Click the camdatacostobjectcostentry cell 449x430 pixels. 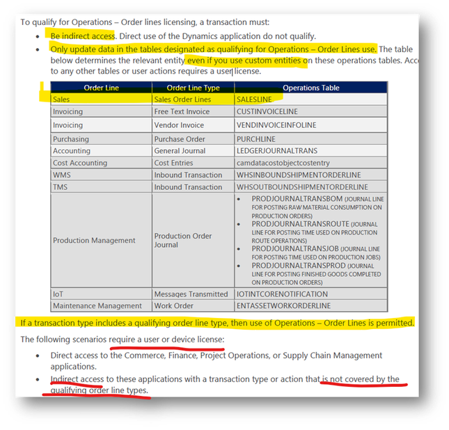311,163
